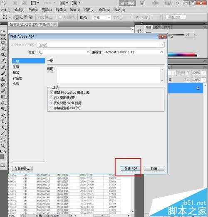
Task: Open the 标准 dropdown showing 无
Action: [x=64, y=52]
